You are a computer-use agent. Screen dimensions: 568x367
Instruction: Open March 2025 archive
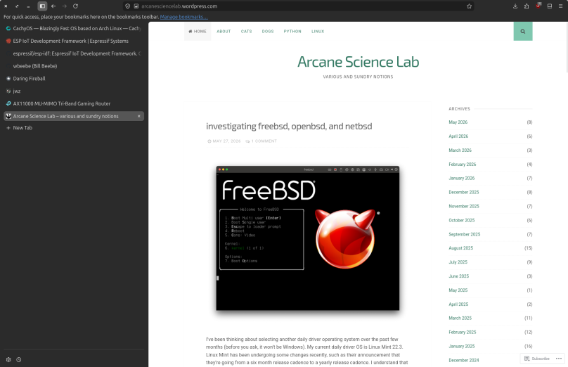point(460,318)
